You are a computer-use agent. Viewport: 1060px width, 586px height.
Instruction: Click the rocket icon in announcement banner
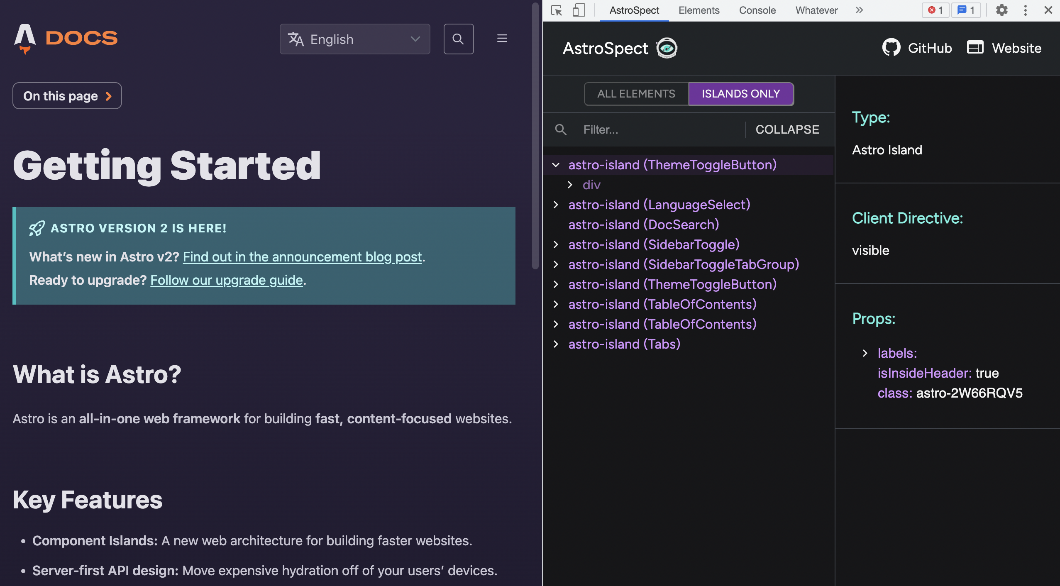(x=37, y=228)
